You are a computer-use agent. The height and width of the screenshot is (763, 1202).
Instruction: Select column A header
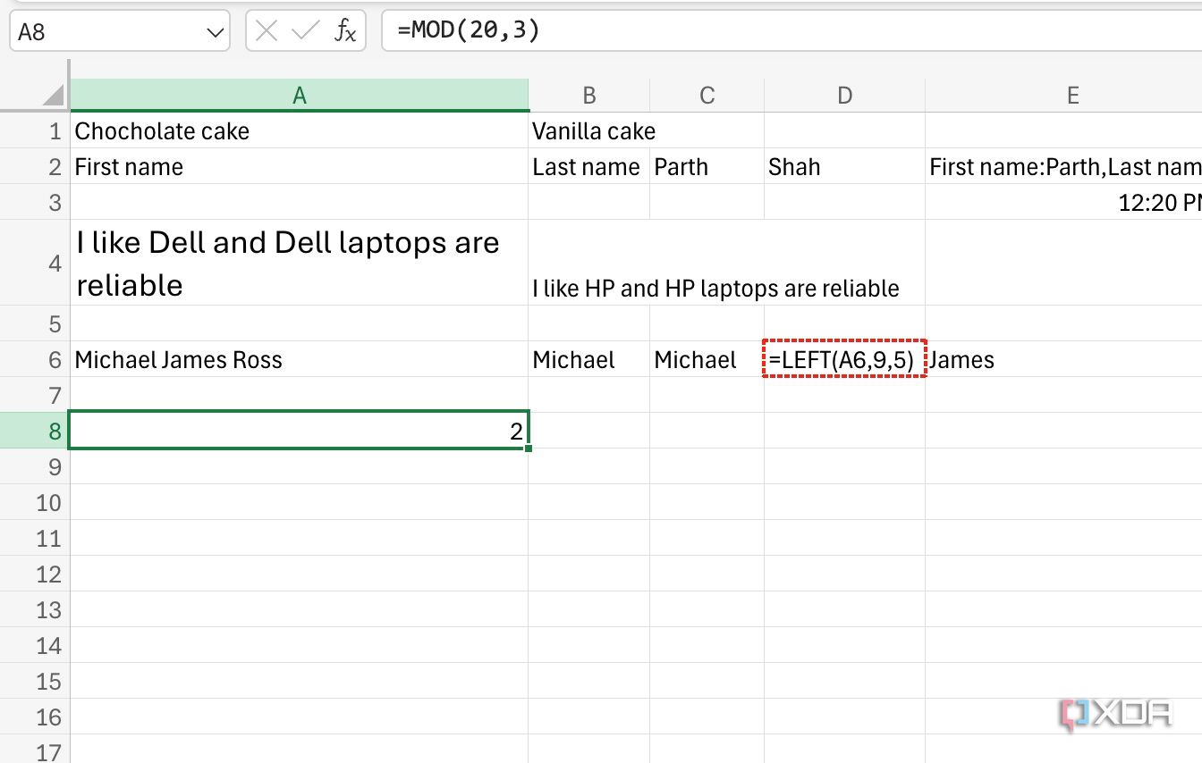tap(300, 96)
